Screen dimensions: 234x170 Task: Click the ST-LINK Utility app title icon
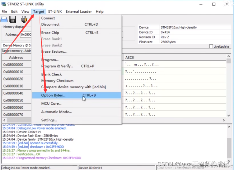click(x=4, y=4)
